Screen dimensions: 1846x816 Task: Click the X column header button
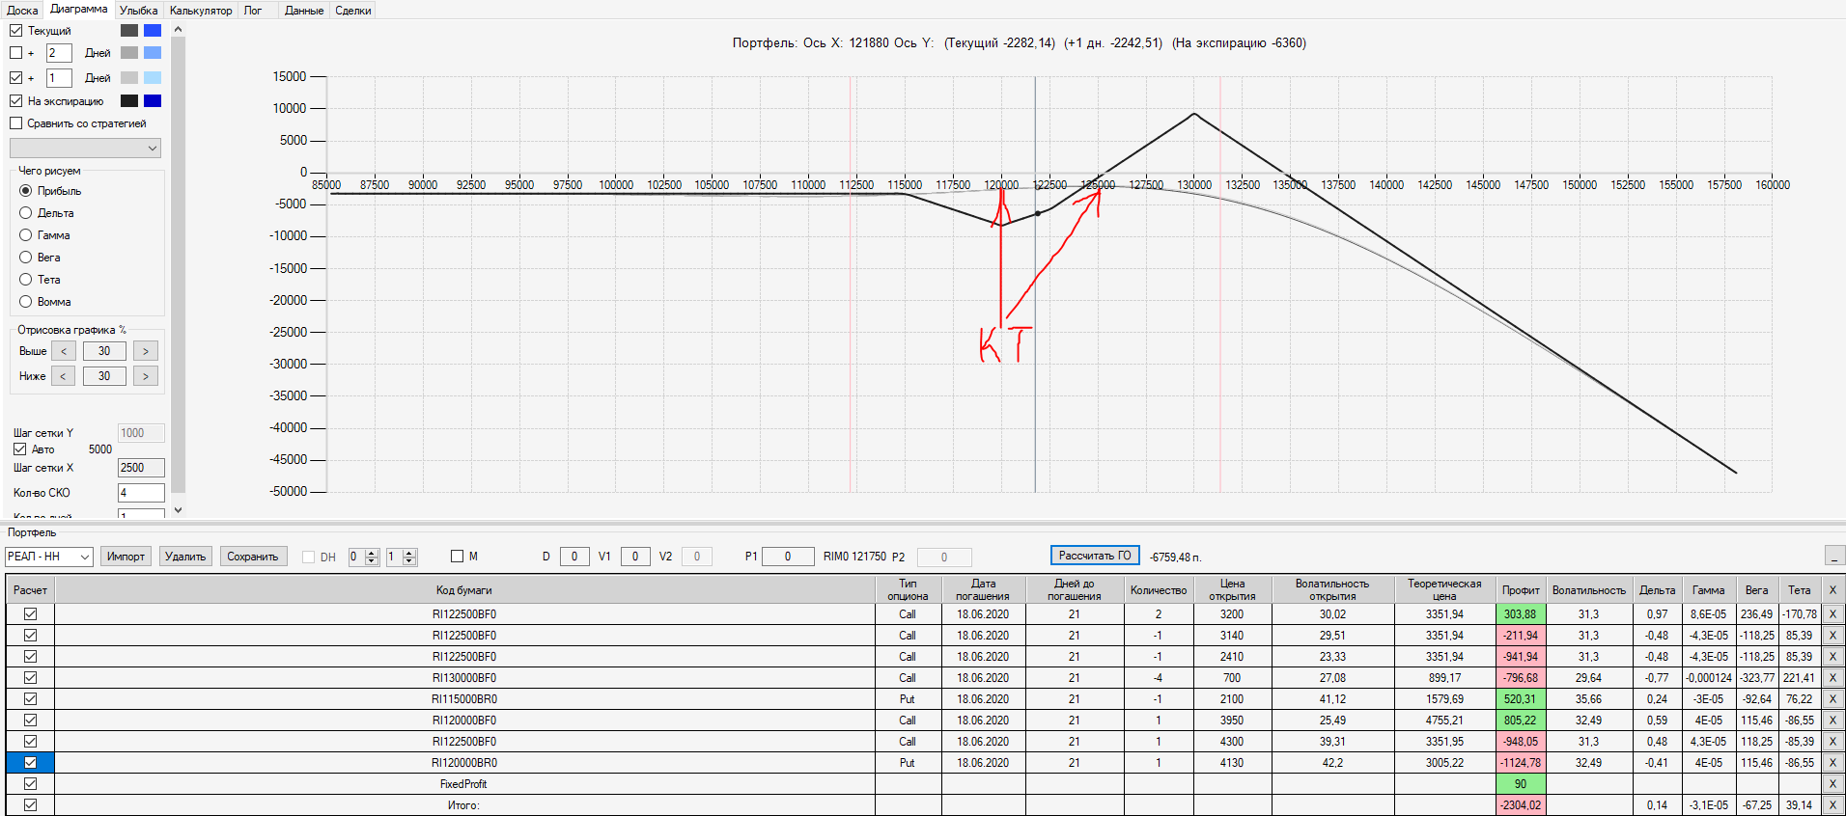click(1832, 590)
